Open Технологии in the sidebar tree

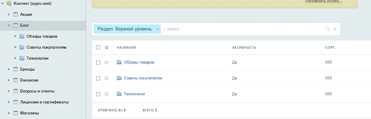37,58
